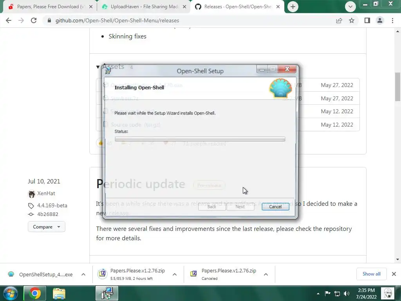This screenshot has height=301, width=401.
Task: Toggle the Chrome side panel icon
Action: pyautogui.click(x=367, y=20)
